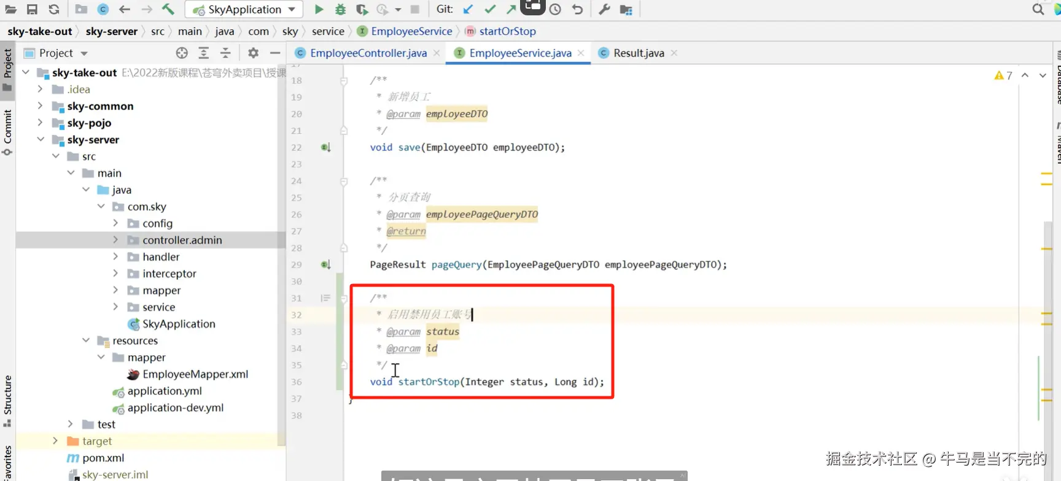Click EmployeeService breadcrumb

click(405, 31)
